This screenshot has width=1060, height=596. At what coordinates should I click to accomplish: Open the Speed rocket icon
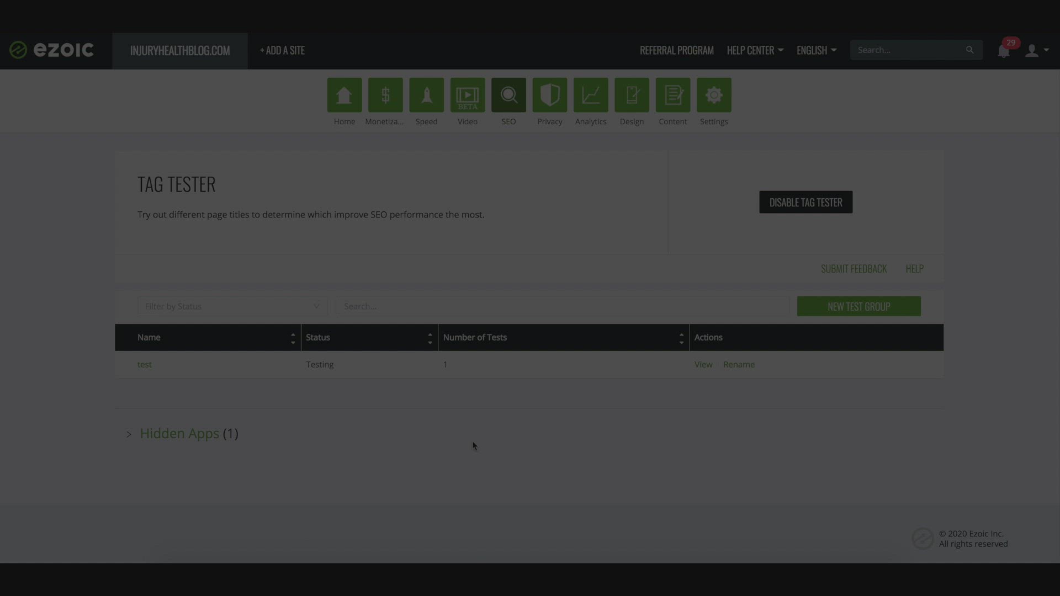tap(426, 95)
